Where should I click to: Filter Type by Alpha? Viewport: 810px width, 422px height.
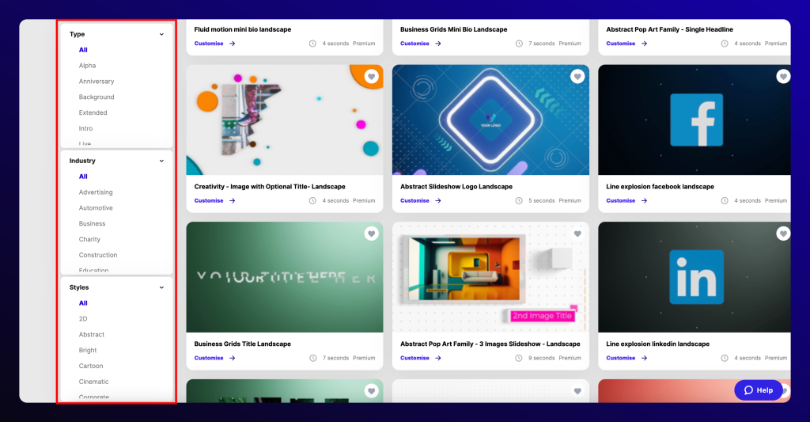(87, 66)
